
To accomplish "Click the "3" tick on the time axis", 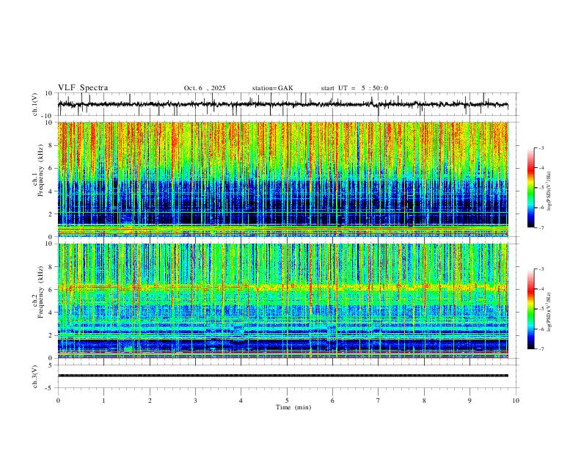I will tap(195, 401).
